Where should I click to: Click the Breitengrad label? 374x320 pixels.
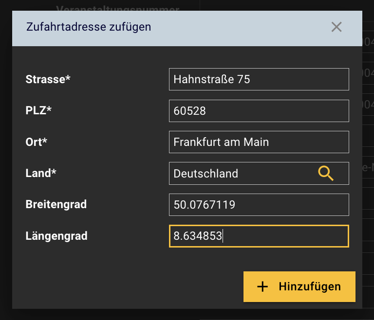(x=56, y=205)
